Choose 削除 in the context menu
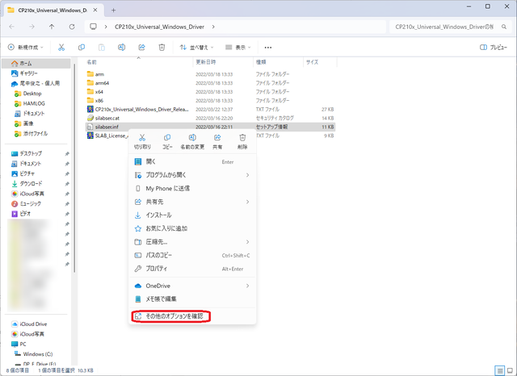 [242, 142]
